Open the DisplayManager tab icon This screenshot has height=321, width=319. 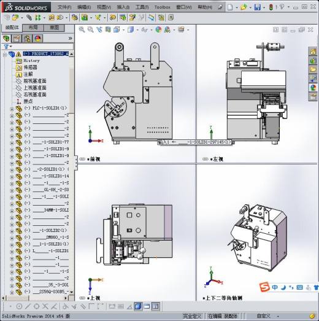click(x=38, y=39)
